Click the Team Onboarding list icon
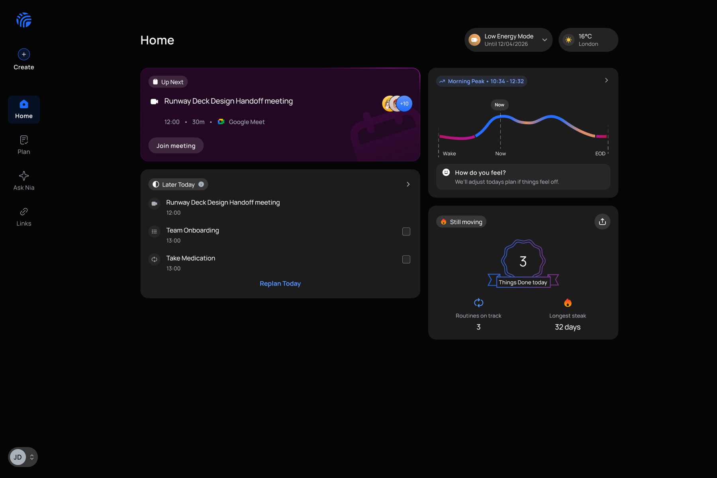This screenshot has height=478, width=717. (x=154, y=231)
